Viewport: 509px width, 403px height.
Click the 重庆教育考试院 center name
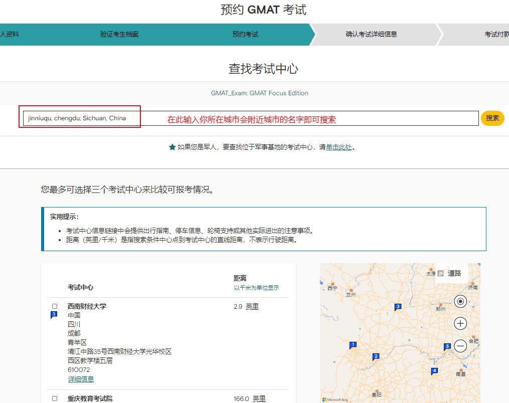(x=90, y=398)
